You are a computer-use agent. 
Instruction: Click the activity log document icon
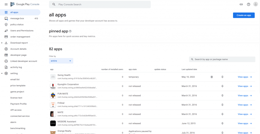pos(6,67)
